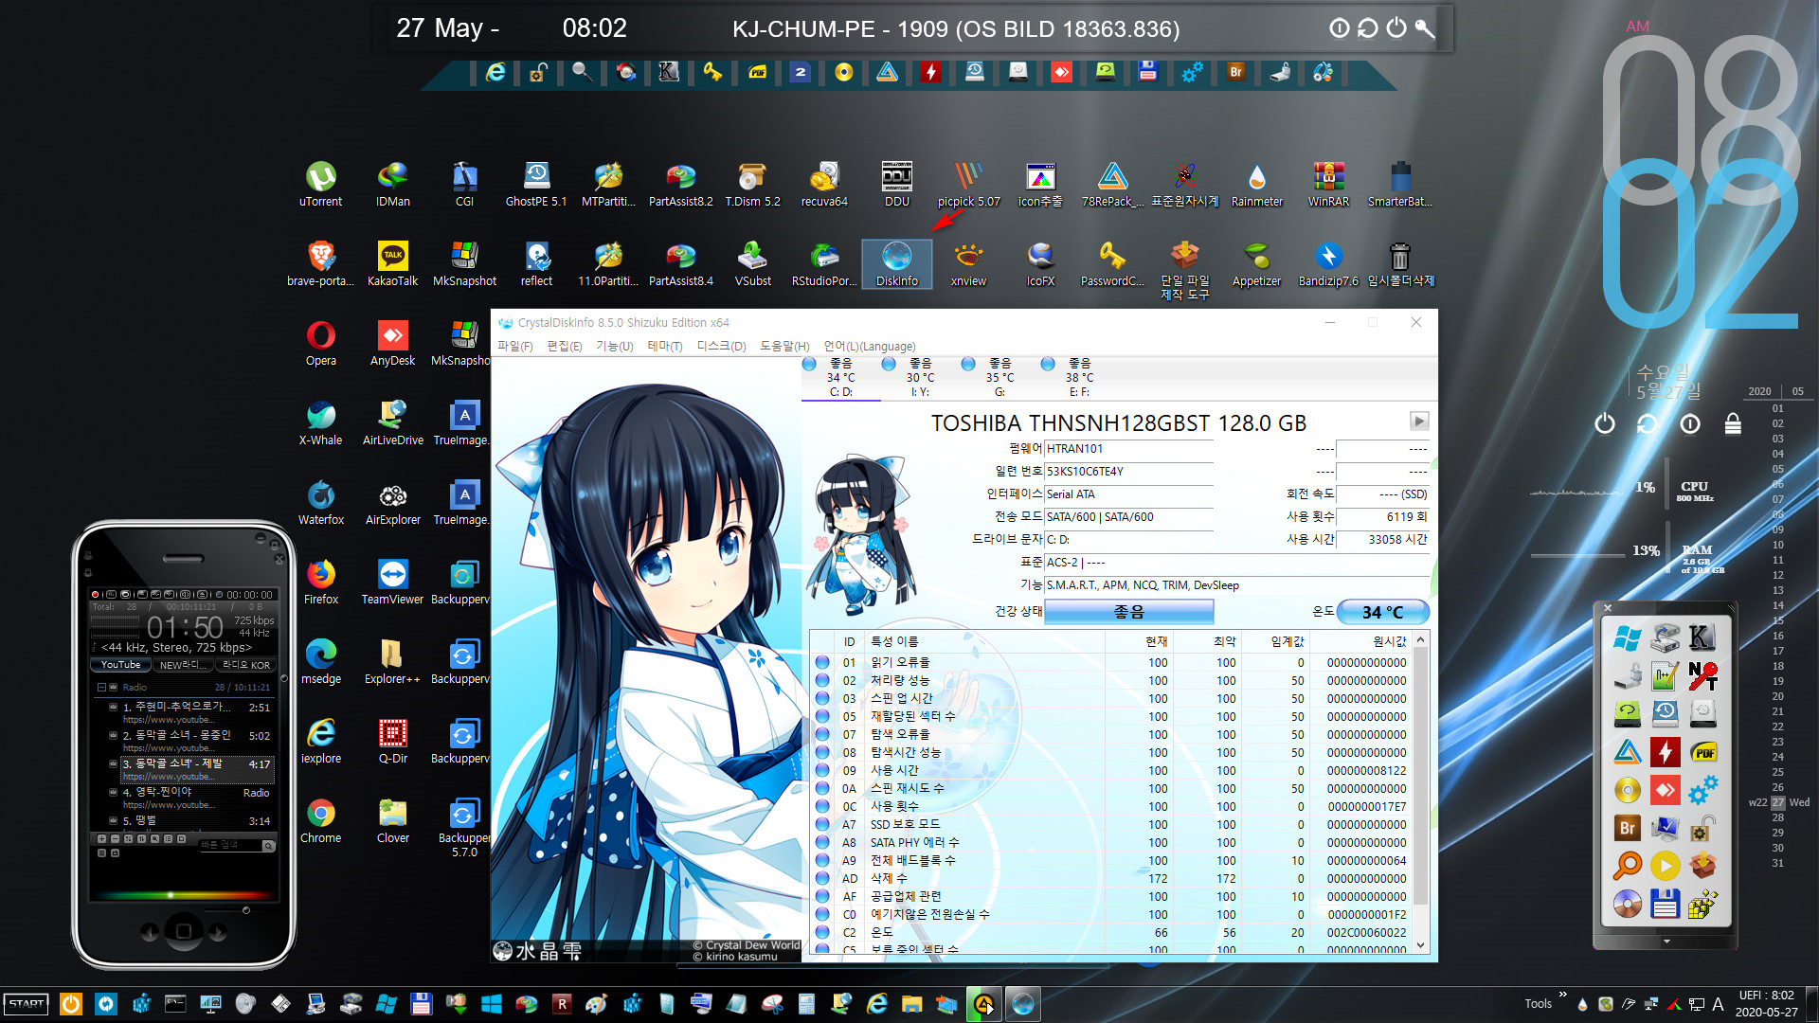The height and width of the screenshot is (1023, 1819).
Task: Click the NT red key icon in the launcher panel
Action: coord(1702,676)
